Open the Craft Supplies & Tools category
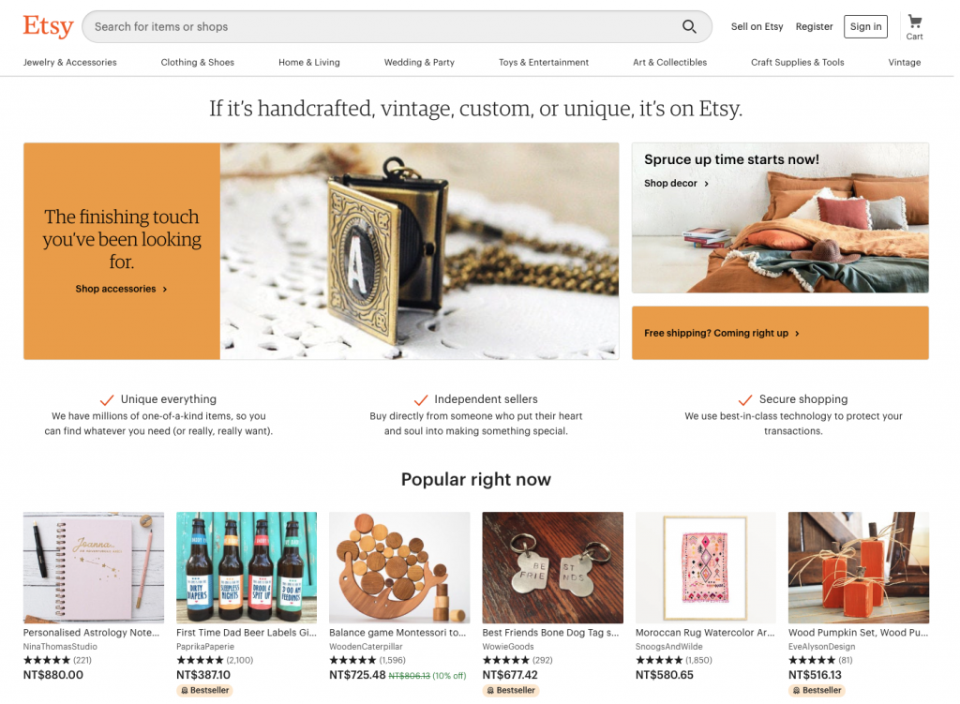 (797, 63)
